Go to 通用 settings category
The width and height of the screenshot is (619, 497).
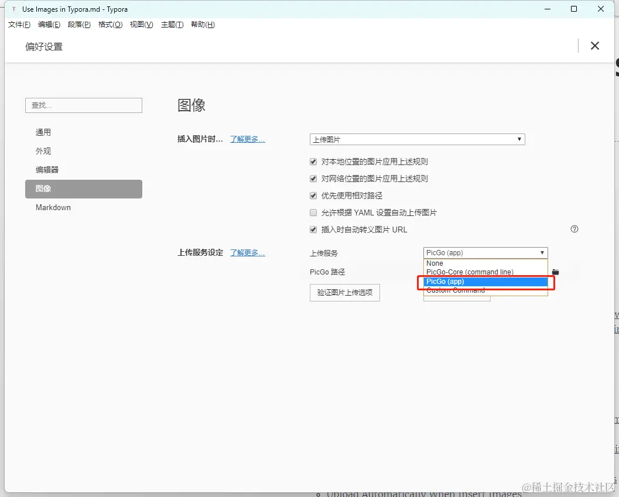83,132
